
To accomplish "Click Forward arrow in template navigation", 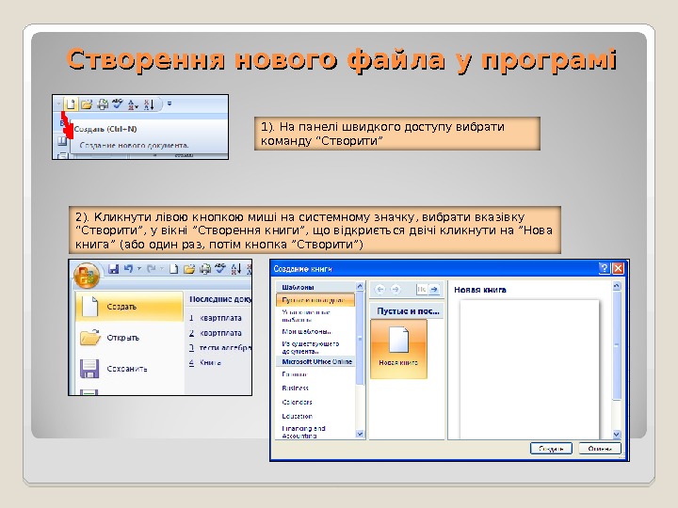I will pos(395,289).
